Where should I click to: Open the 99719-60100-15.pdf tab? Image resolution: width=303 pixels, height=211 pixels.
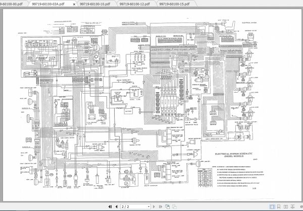click(x=175, y=4)
